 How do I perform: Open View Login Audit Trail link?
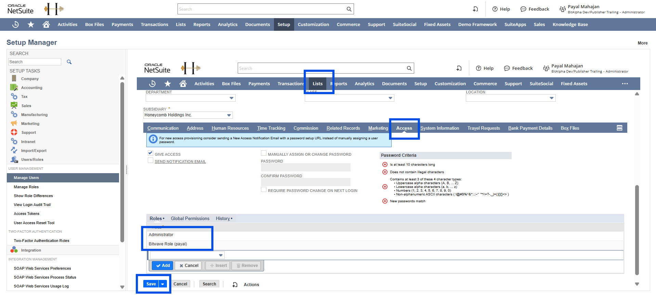pyautogui.click(x=32, y=205)
